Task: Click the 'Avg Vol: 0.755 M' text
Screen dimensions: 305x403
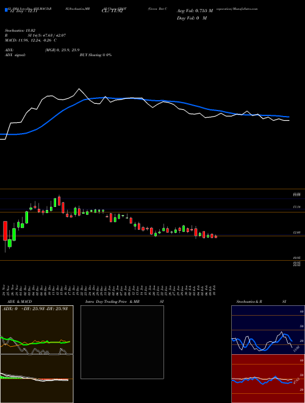Action: [195, 11]
